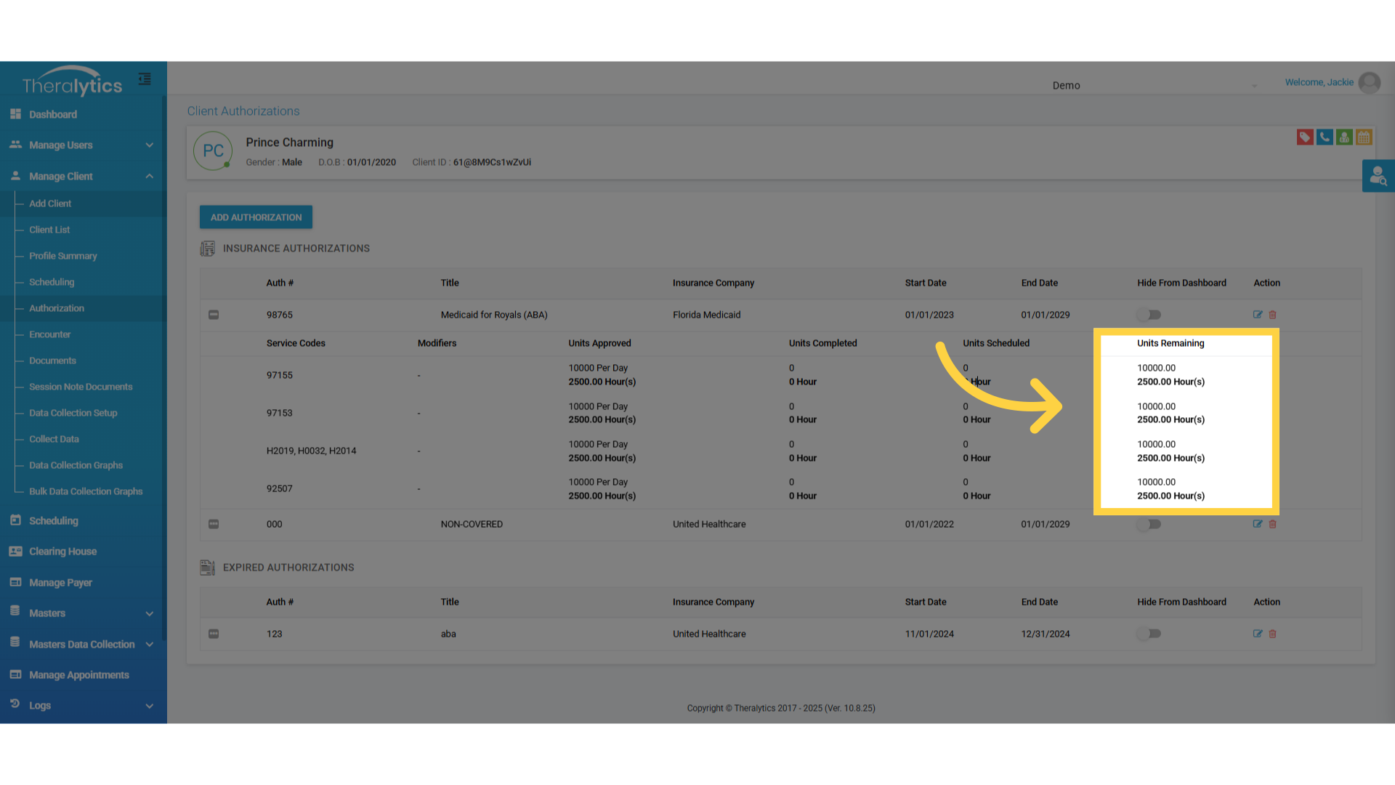The image size is (1395, 785).
Task: Click the green doctor icon
Action: tap(1344, 137)
